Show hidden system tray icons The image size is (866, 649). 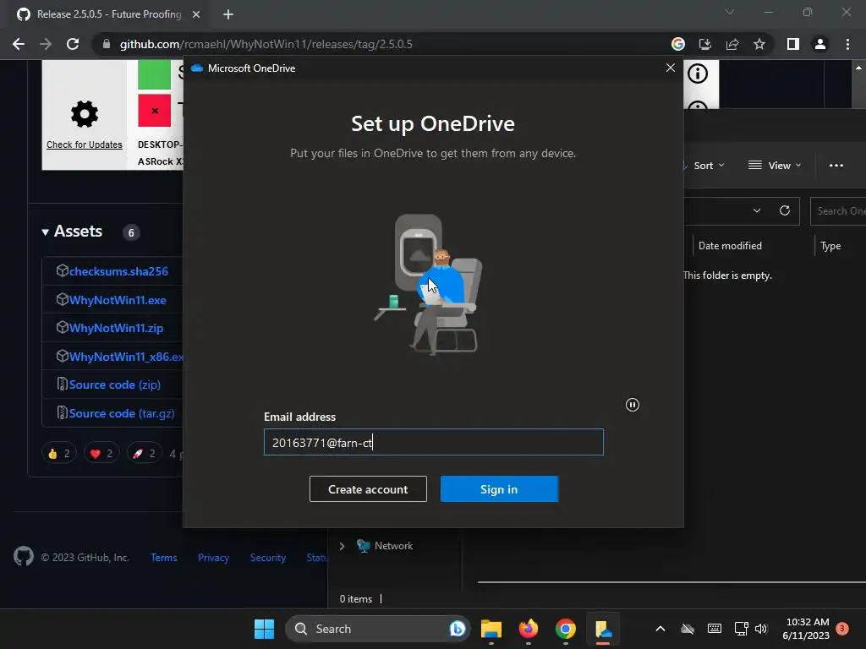[x=660, y=629]
